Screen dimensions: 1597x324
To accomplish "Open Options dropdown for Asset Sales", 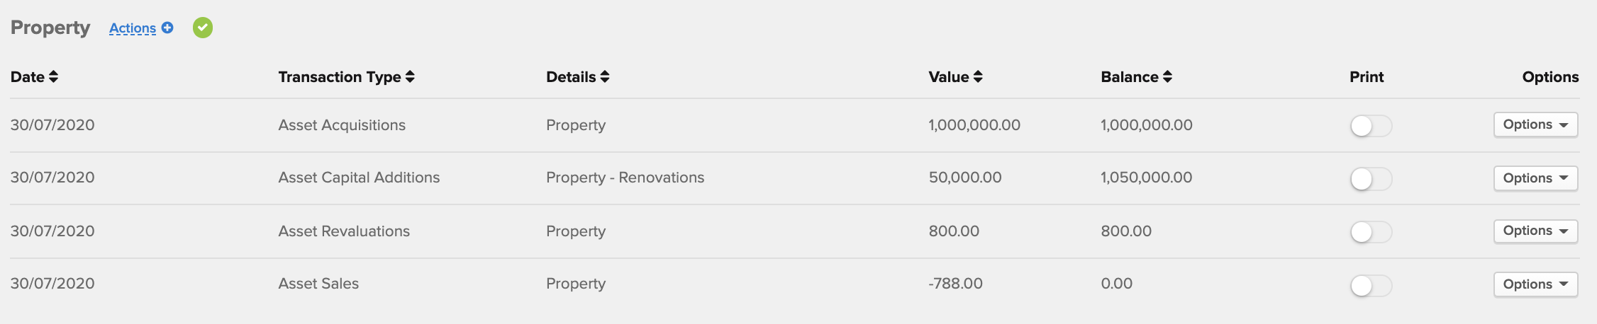I will click(x=1535, y=284).
